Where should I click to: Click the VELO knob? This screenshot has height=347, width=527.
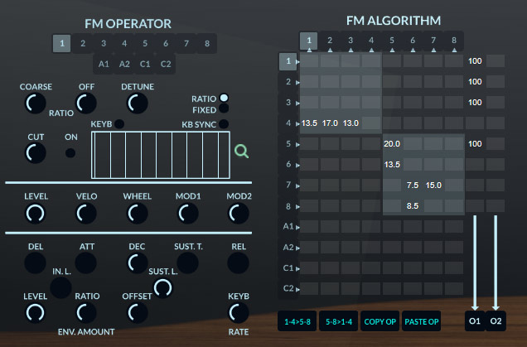85,214
